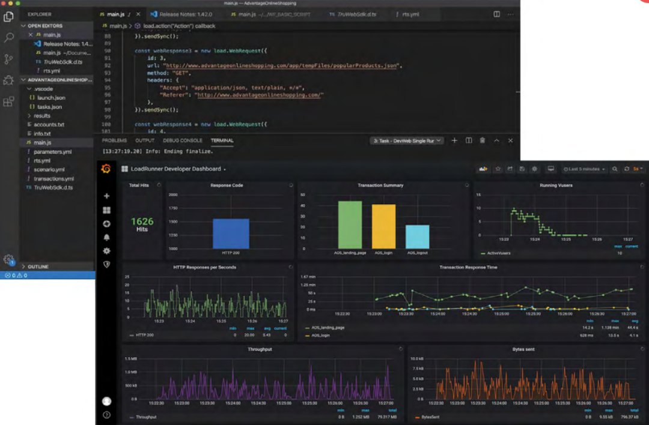Open the Explorer view in the activity bar
Viewport: 649px width, 425px height.
[8, 17]
